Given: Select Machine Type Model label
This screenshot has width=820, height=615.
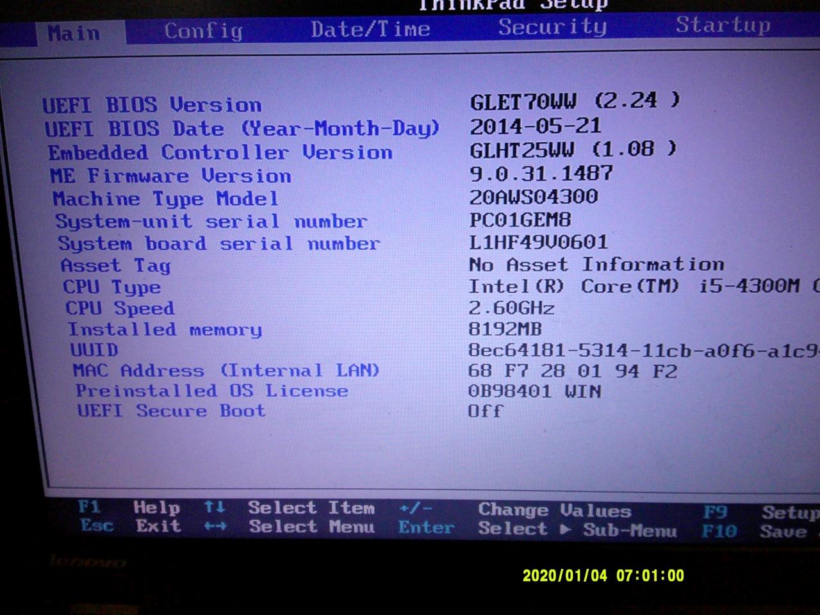Looking at the screenshot, I should click(165, 199).
